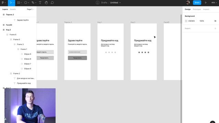This screenshot has width=219, height=123.
Task: Select the Pen tool
Action: pyautogui.click(x=33, y=3)
